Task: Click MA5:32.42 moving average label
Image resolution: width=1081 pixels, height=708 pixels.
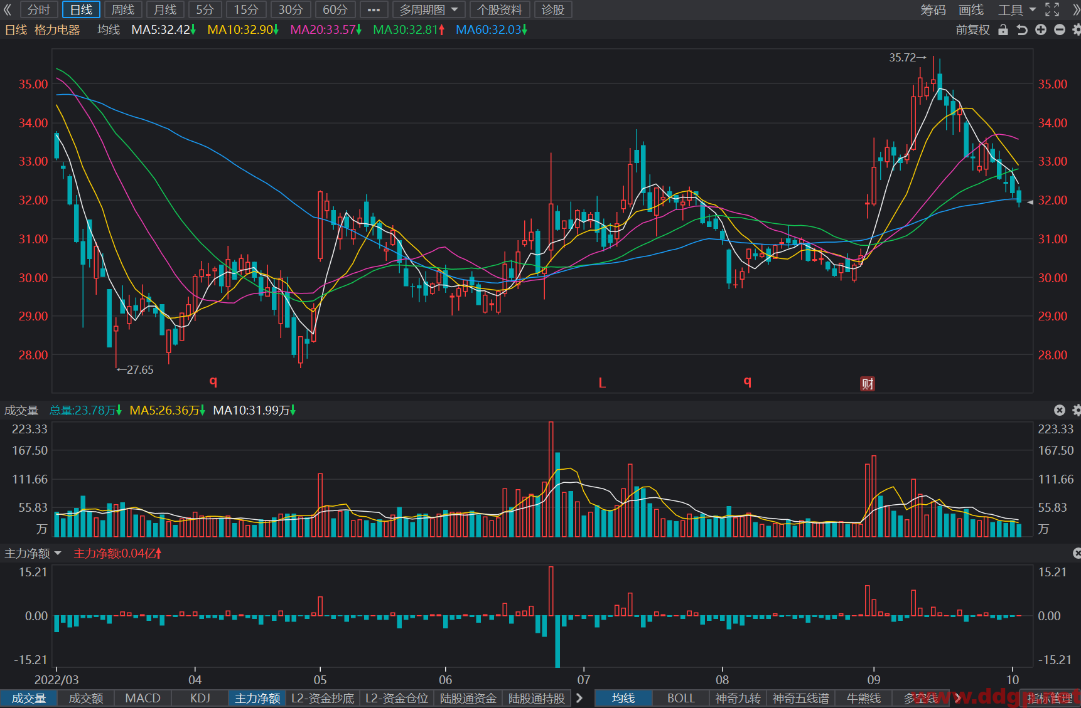Action: point(164,29)
